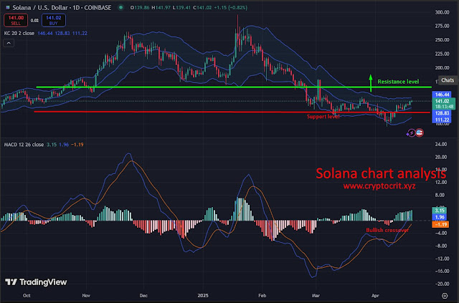Click the blue BUY 141.02 button

[x=54, y=20]
